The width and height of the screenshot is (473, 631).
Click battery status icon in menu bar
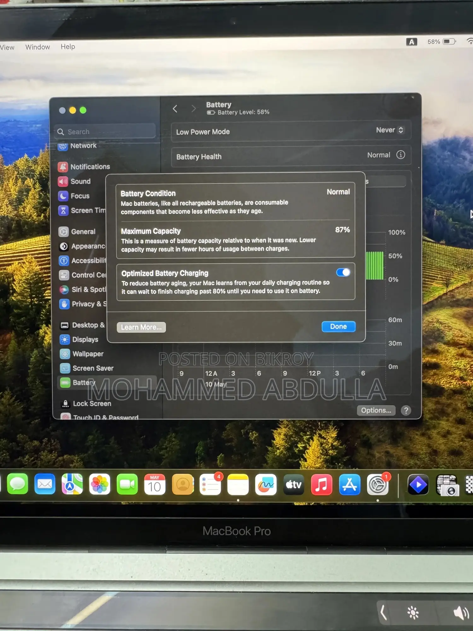click(449, 42)
